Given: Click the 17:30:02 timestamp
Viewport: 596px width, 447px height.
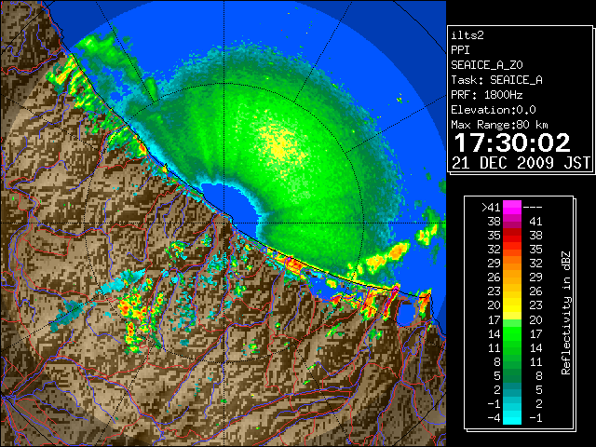Looking at the screenshot, I should [512, 142].
